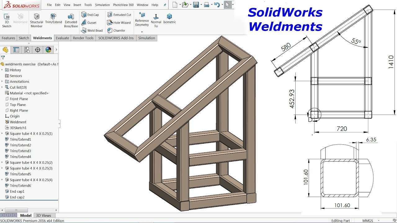Expand Square tube 4 X 4 X 0.25(3)
The height and width of the screenshot is (223, 397).
pyautogui.click(x=2, y=168)
